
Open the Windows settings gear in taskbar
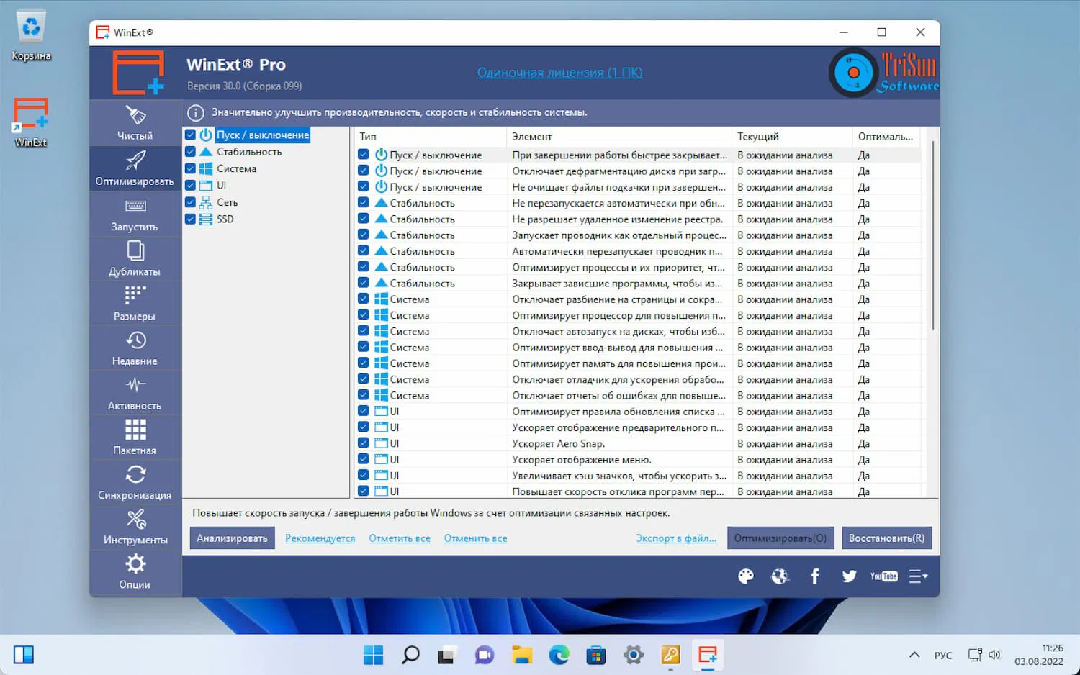point(633,655)
